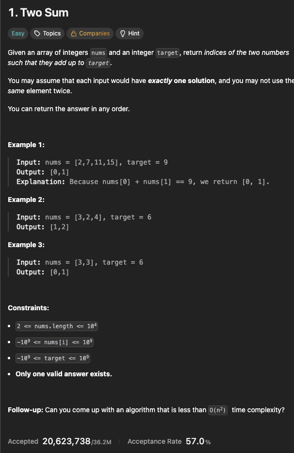Click the target code chip after 'add up to'

coord(98,63)
